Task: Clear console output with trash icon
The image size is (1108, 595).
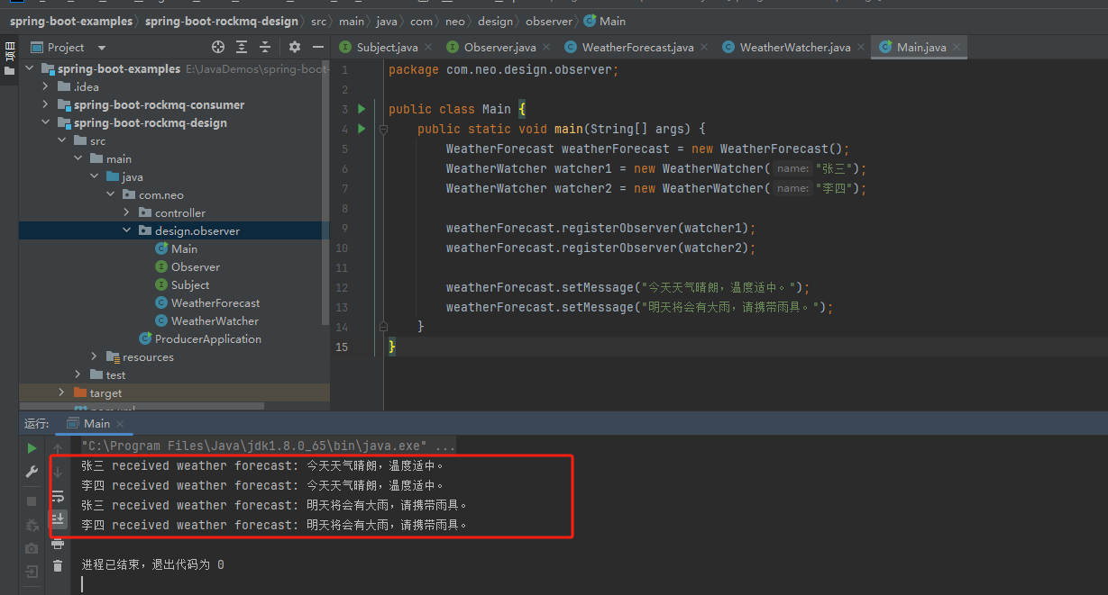Action: click(58, 565)
